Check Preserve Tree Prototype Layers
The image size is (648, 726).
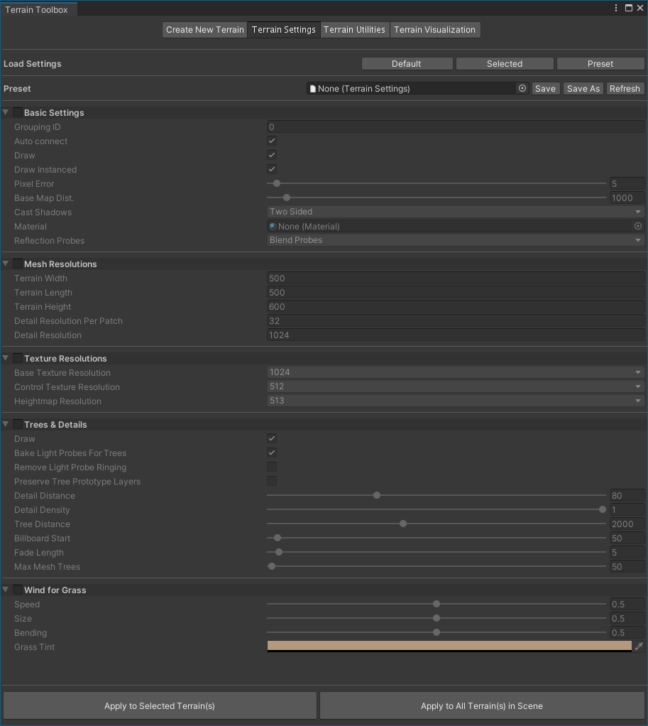pos(272,481)
